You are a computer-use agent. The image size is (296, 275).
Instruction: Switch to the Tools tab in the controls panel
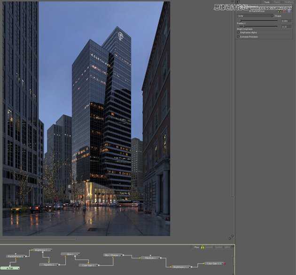pos(267,2)
